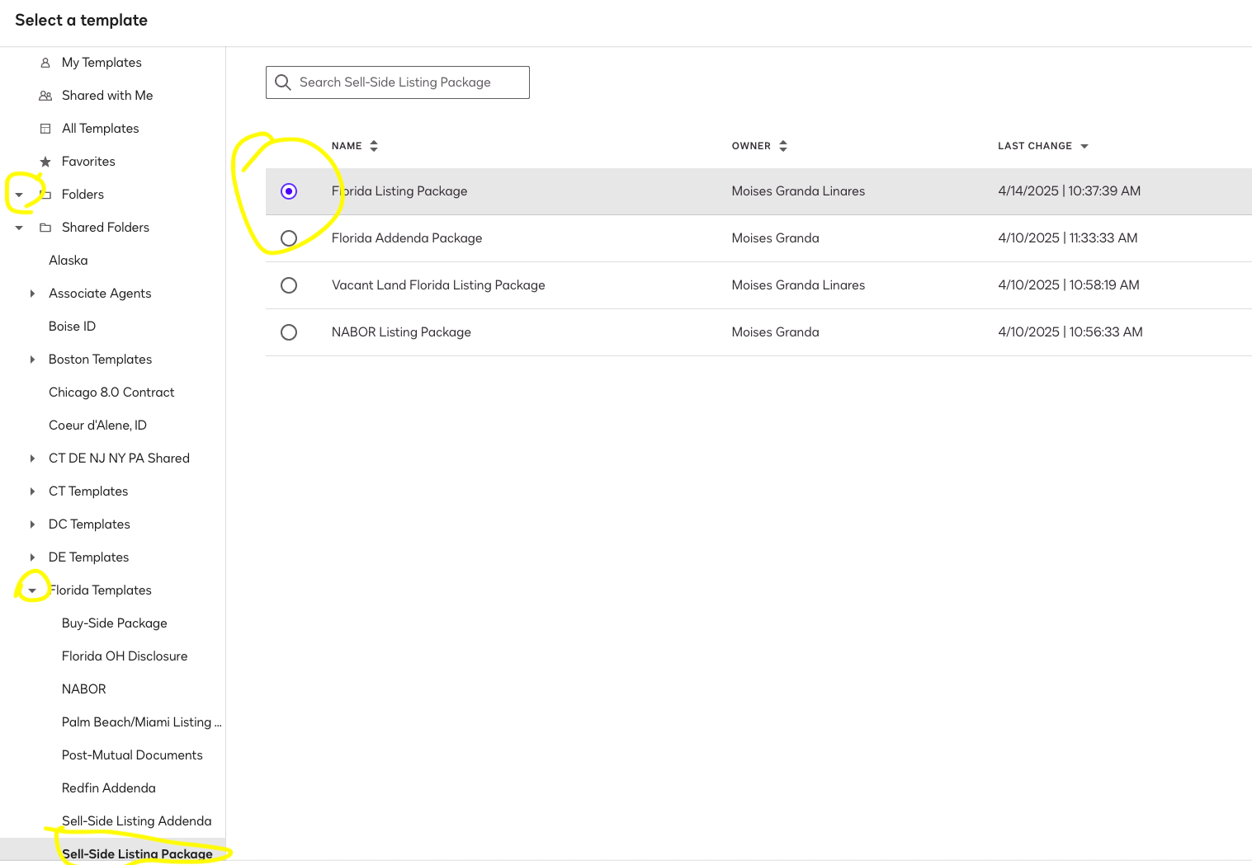Click the My Templates person icon
This screenshot has height=865, width=1252.
pyautogui.click(x=45, y=63)
